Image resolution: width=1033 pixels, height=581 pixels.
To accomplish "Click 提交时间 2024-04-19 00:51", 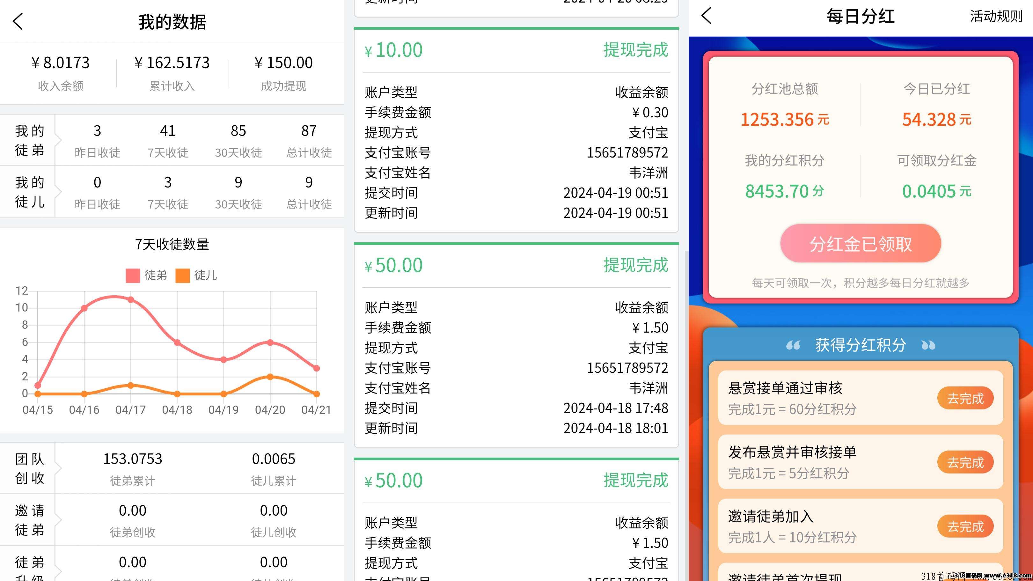I will [x=616, y=193].
